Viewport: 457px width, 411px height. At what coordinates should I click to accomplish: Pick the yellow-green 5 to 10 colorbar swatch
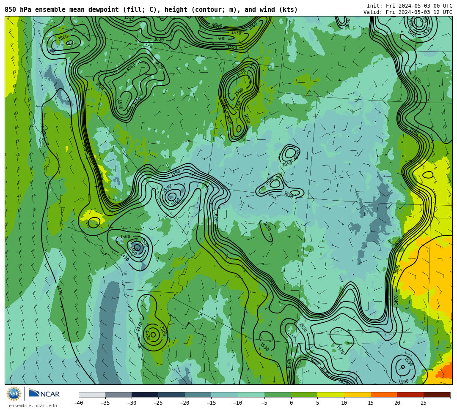click(331, 395)
